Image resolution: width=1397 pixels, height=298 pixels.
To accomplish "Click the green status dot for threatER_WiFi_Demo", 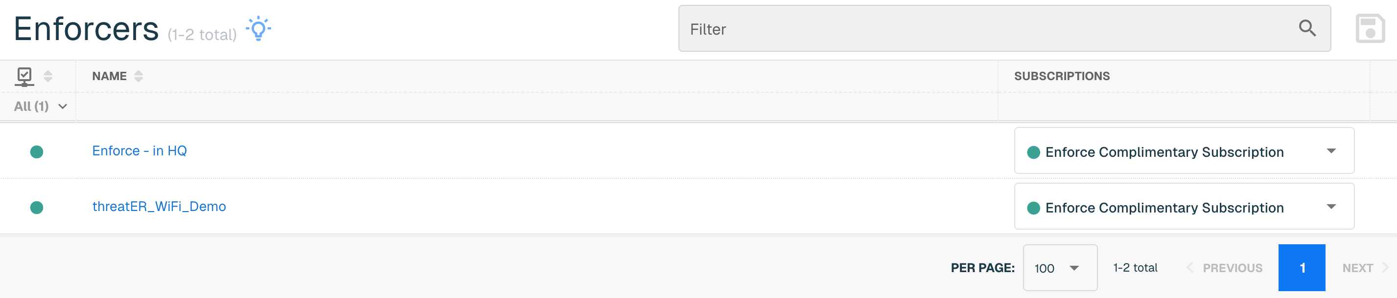I will 36,208.
